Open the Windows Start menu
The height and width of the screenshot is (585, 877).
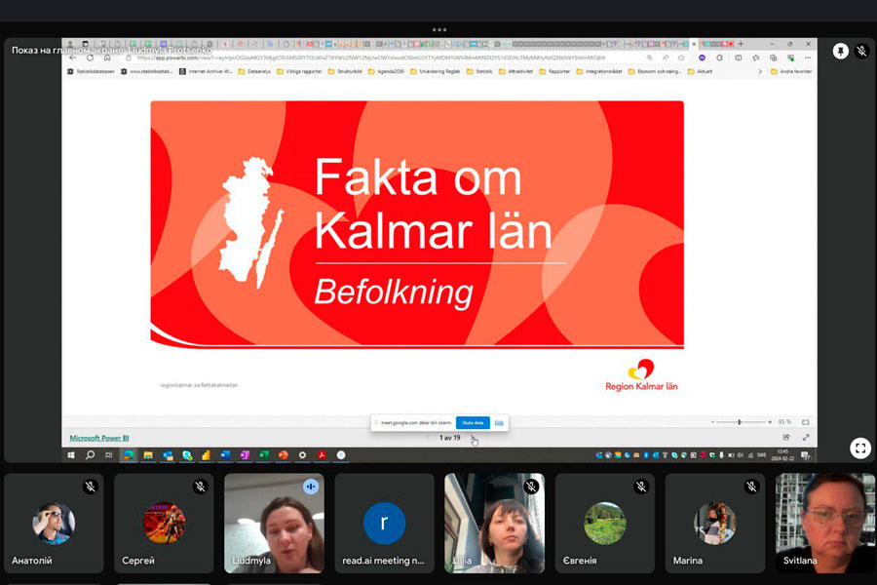pyautogui.click(x=71, y=455)
